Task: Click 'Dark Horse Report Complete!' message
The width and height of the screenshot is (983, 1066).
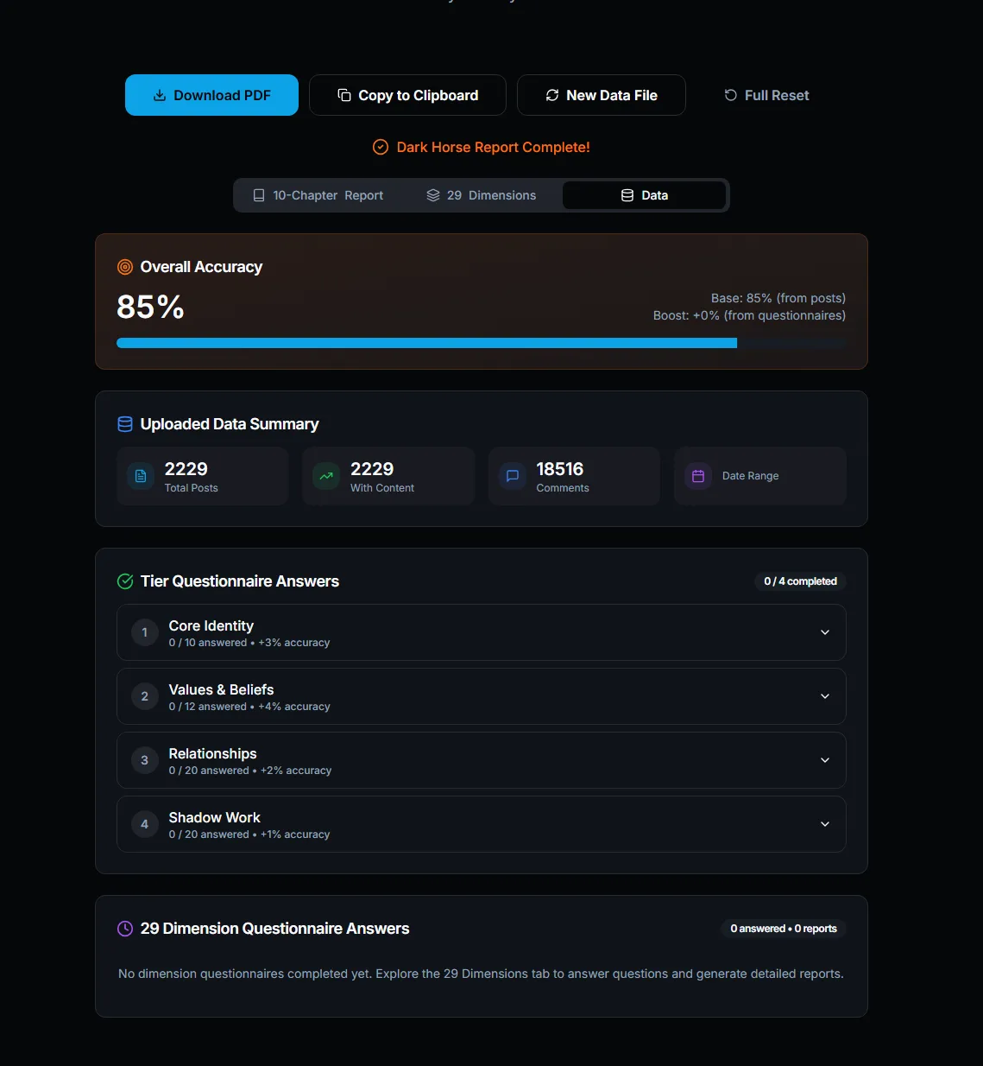Action: click(494, 147)
